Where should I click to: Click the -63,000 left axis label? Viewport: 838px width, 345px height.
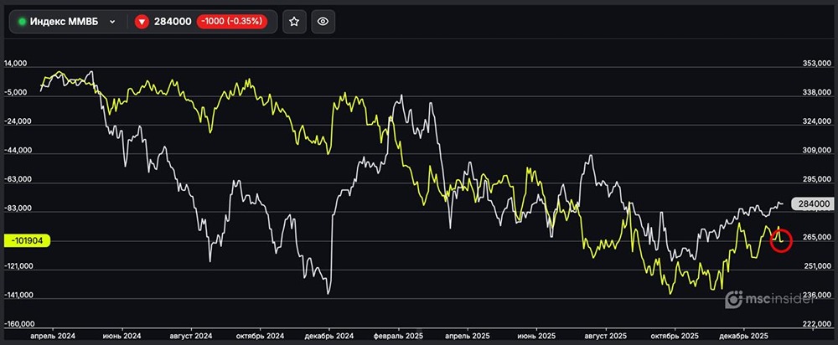click(x=17, y=179)
